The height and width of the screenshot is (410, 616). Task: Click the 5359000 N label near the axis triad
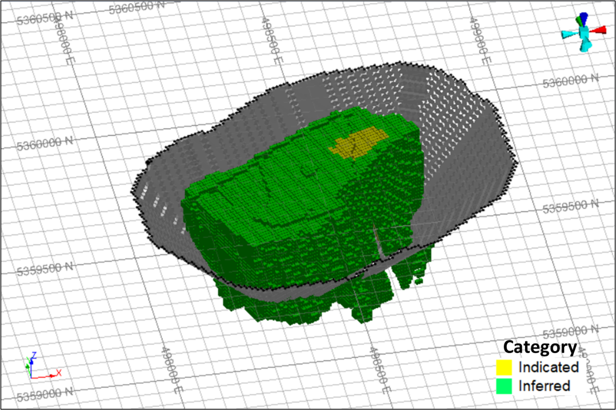click(45, 394)
